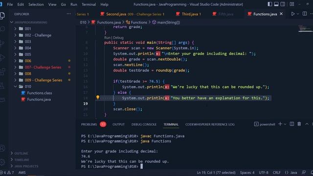
Task: Expand folder 001 in explorer
Action: coord(42,29)
